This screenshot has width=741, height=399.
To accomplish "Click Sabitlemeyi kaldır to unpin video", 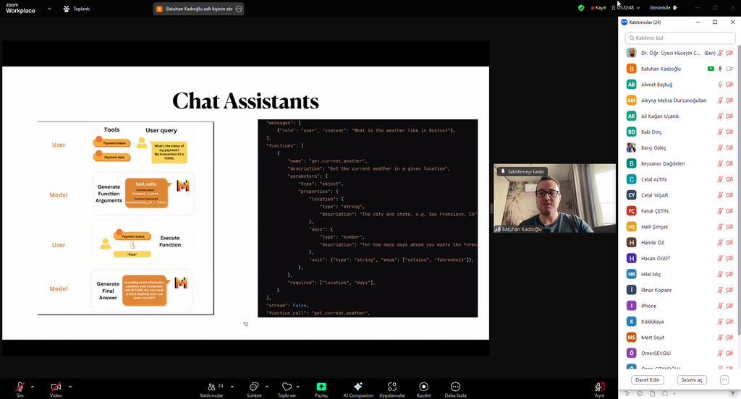I will 522,171.
